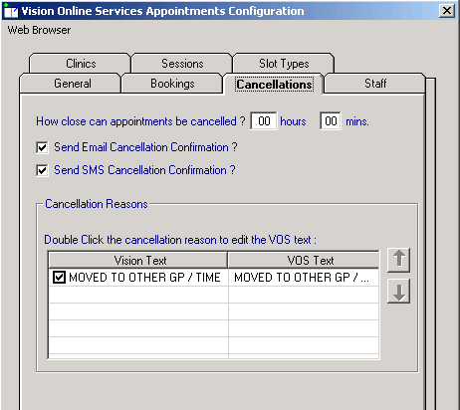Click the cancellation mins input field
460x410 pixels.
(331, 121)
